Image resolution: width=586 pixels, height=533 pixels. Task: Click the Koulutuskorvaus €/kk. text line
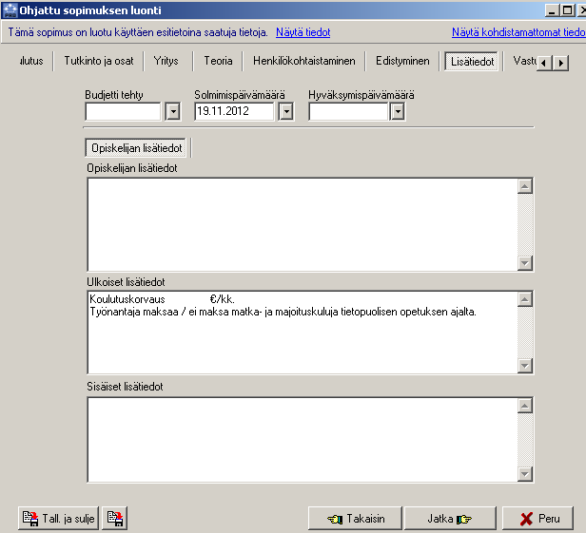pos(162,299)
